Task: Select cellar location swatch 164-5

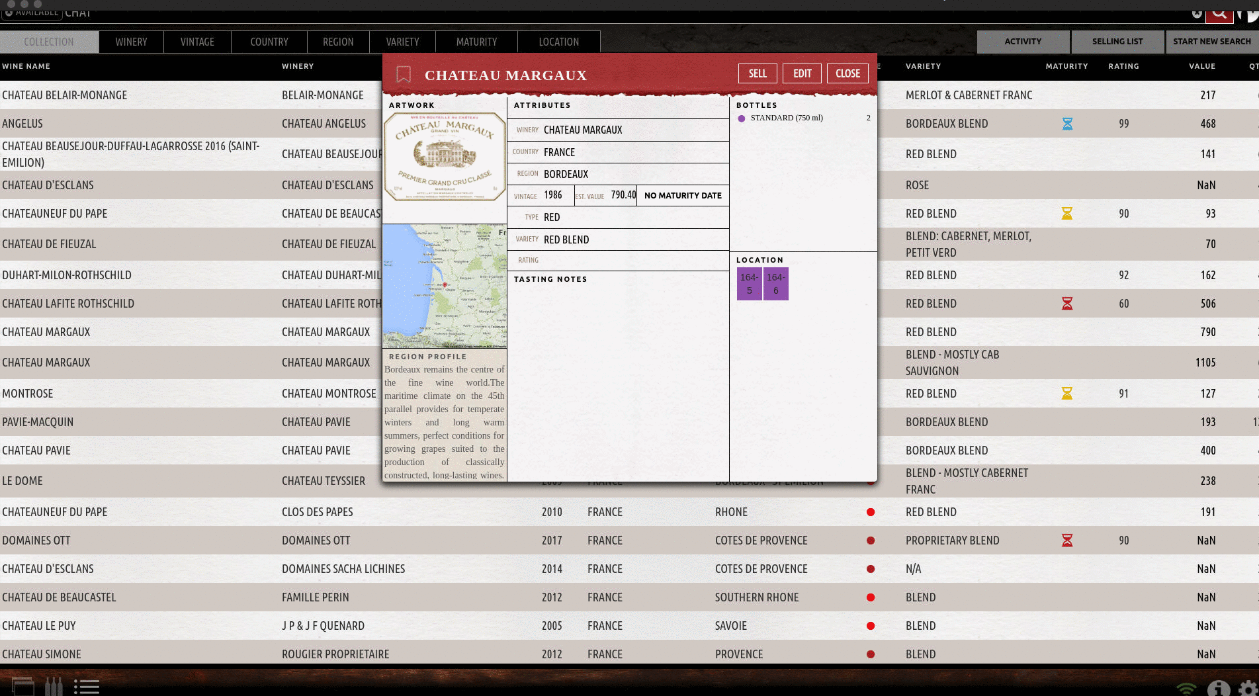Action: pyautogui.click(x=750, y=284)
